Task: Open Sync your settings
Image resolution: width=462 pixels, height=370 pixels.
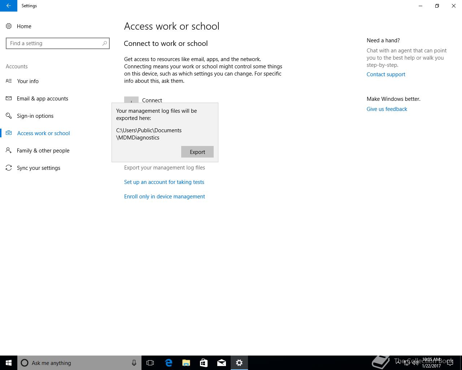Action: [x=39, y=168]
